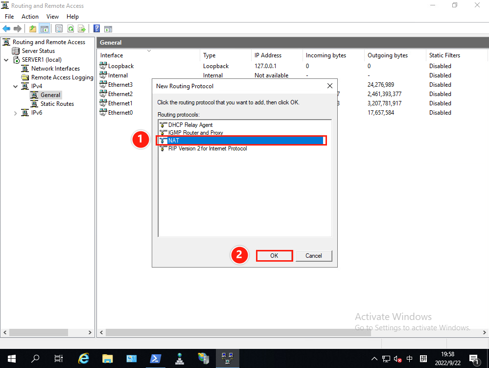Collapse the IPv4 tree node

coord(15,86)
